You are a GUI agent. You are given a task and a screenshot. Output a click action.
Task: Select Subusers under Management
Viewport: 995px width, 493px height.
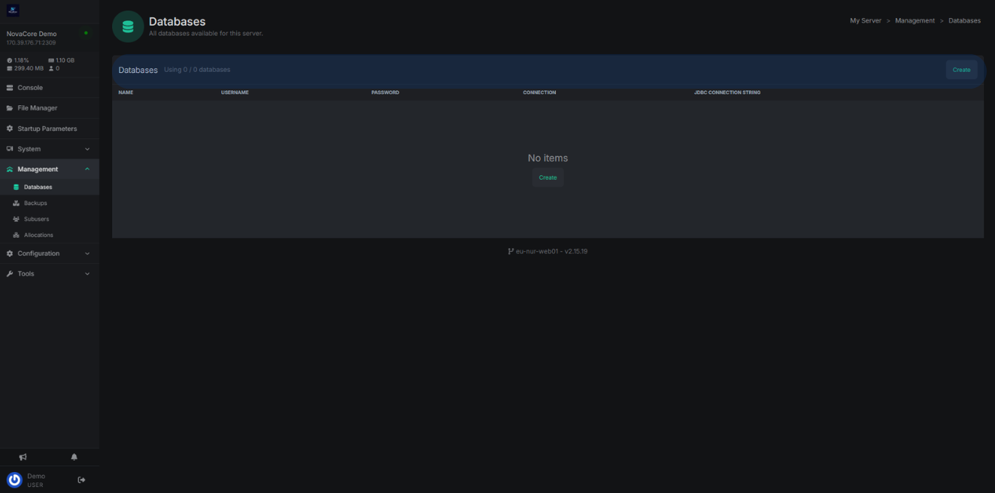pos(36,219)
